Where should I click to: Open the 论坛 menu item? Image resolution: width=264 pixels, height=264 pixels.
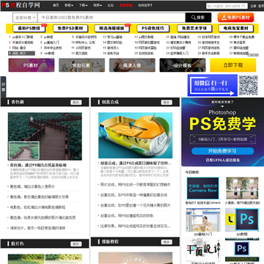[x=111, y=5]
